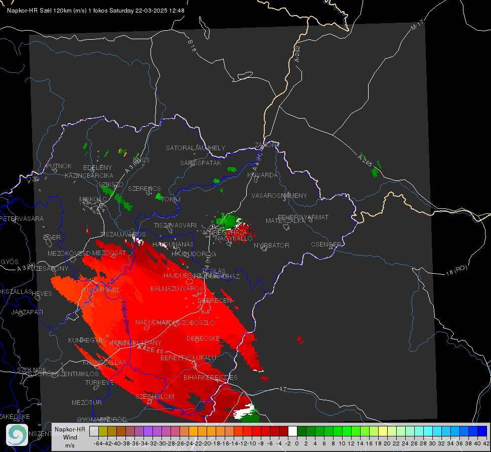Select the dark red swatch between -4 and -2
This screenshot has height=452, width=491.
pyautogui.click(x=283, y=431)
